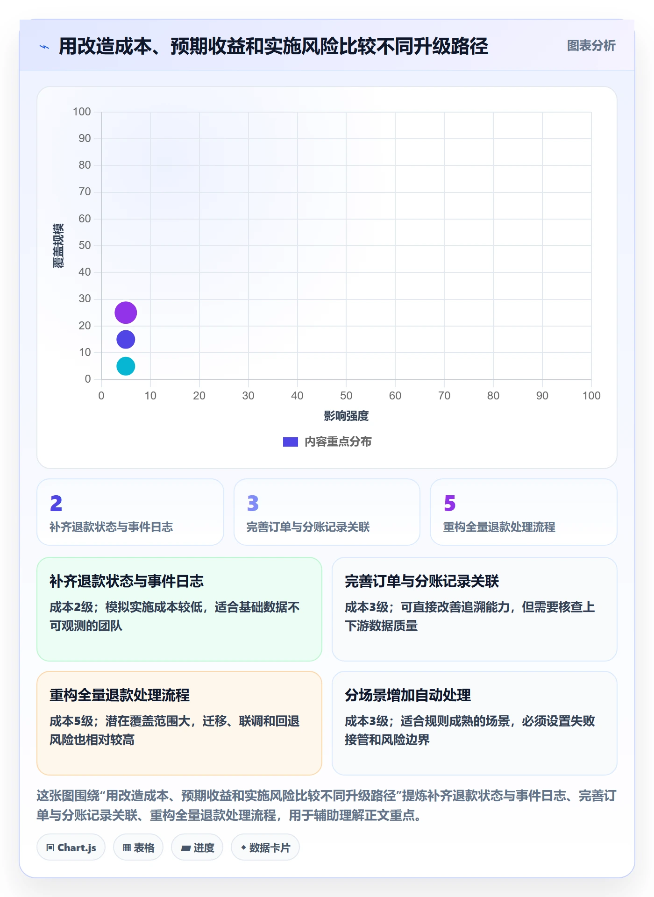Click the main title 用改造成本、预期收益和实施风险比较不同升级路径
The width and height of the screenshot is (654, 897).
point(273,46)
